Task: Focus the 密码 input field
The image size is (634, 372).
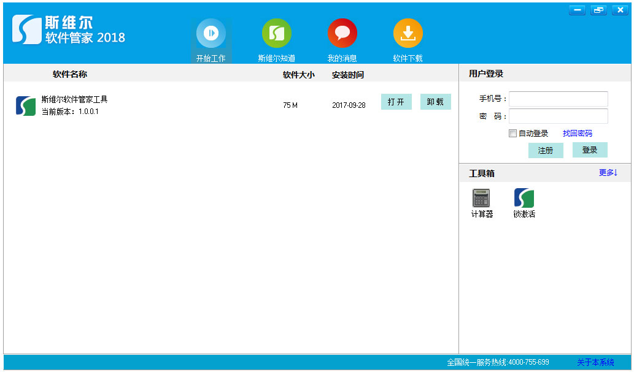Action: pos(559,116)
